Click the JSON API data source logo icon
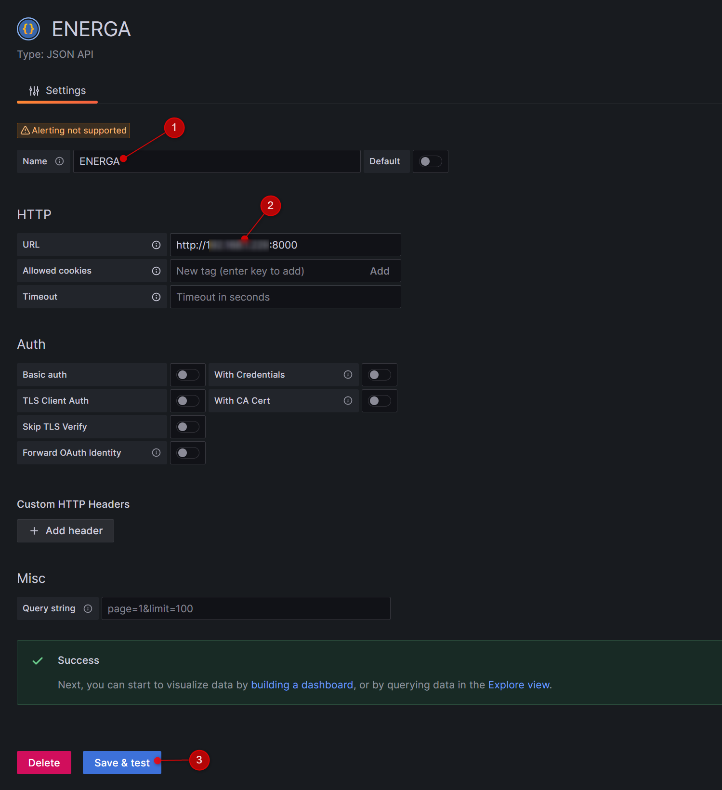Viewport: 722px width, 790px height. tap(28, 29)
